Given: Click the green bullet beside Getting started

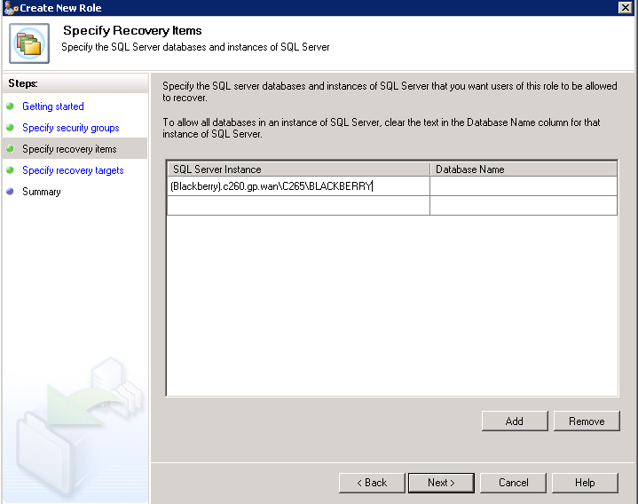Looking at the screenshot, I should [x=10, y=106].
